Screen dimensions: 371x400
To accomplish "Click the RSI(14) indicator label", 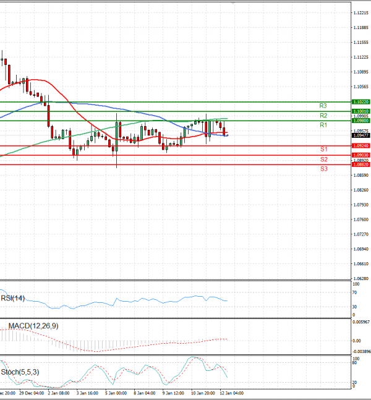I will pyautogui.click(x=13, y=298).
